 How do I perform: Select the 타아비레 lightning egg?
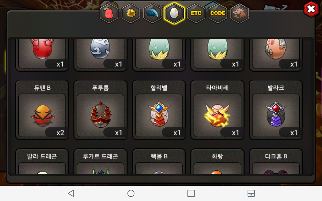217,110
